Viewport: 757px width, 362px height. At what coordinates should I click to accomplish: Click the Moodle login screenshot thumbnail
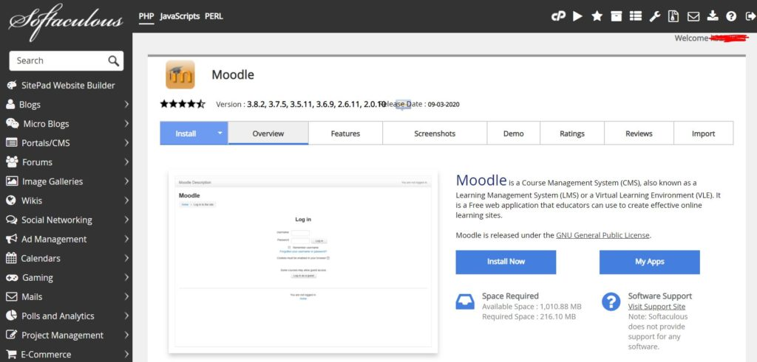(x=302, y=262)
